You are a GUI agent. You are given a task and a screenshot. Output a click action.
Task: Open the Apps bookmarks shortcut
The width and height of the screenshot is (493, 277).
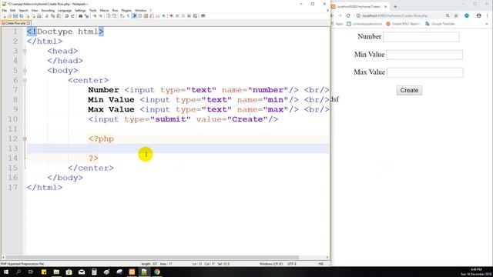pos(337,24)
